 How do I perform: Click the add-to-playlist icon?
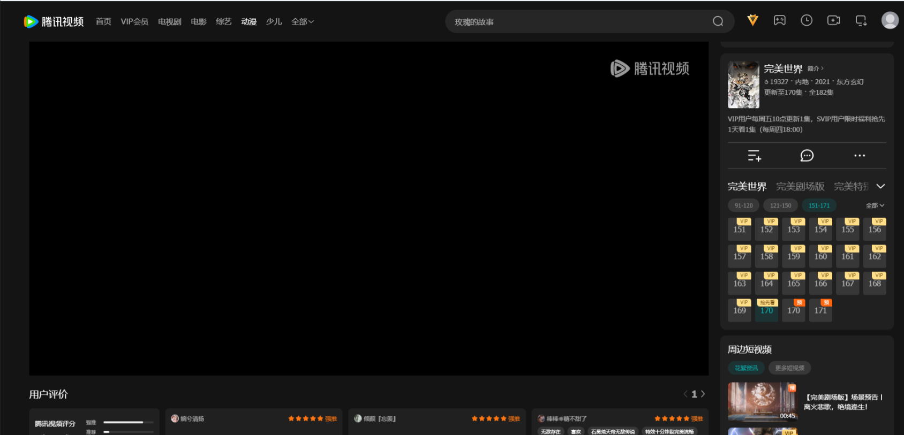coord(754,156)
